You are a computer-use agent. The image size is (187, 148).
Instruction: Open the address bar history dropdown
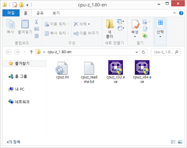(137, 52)
